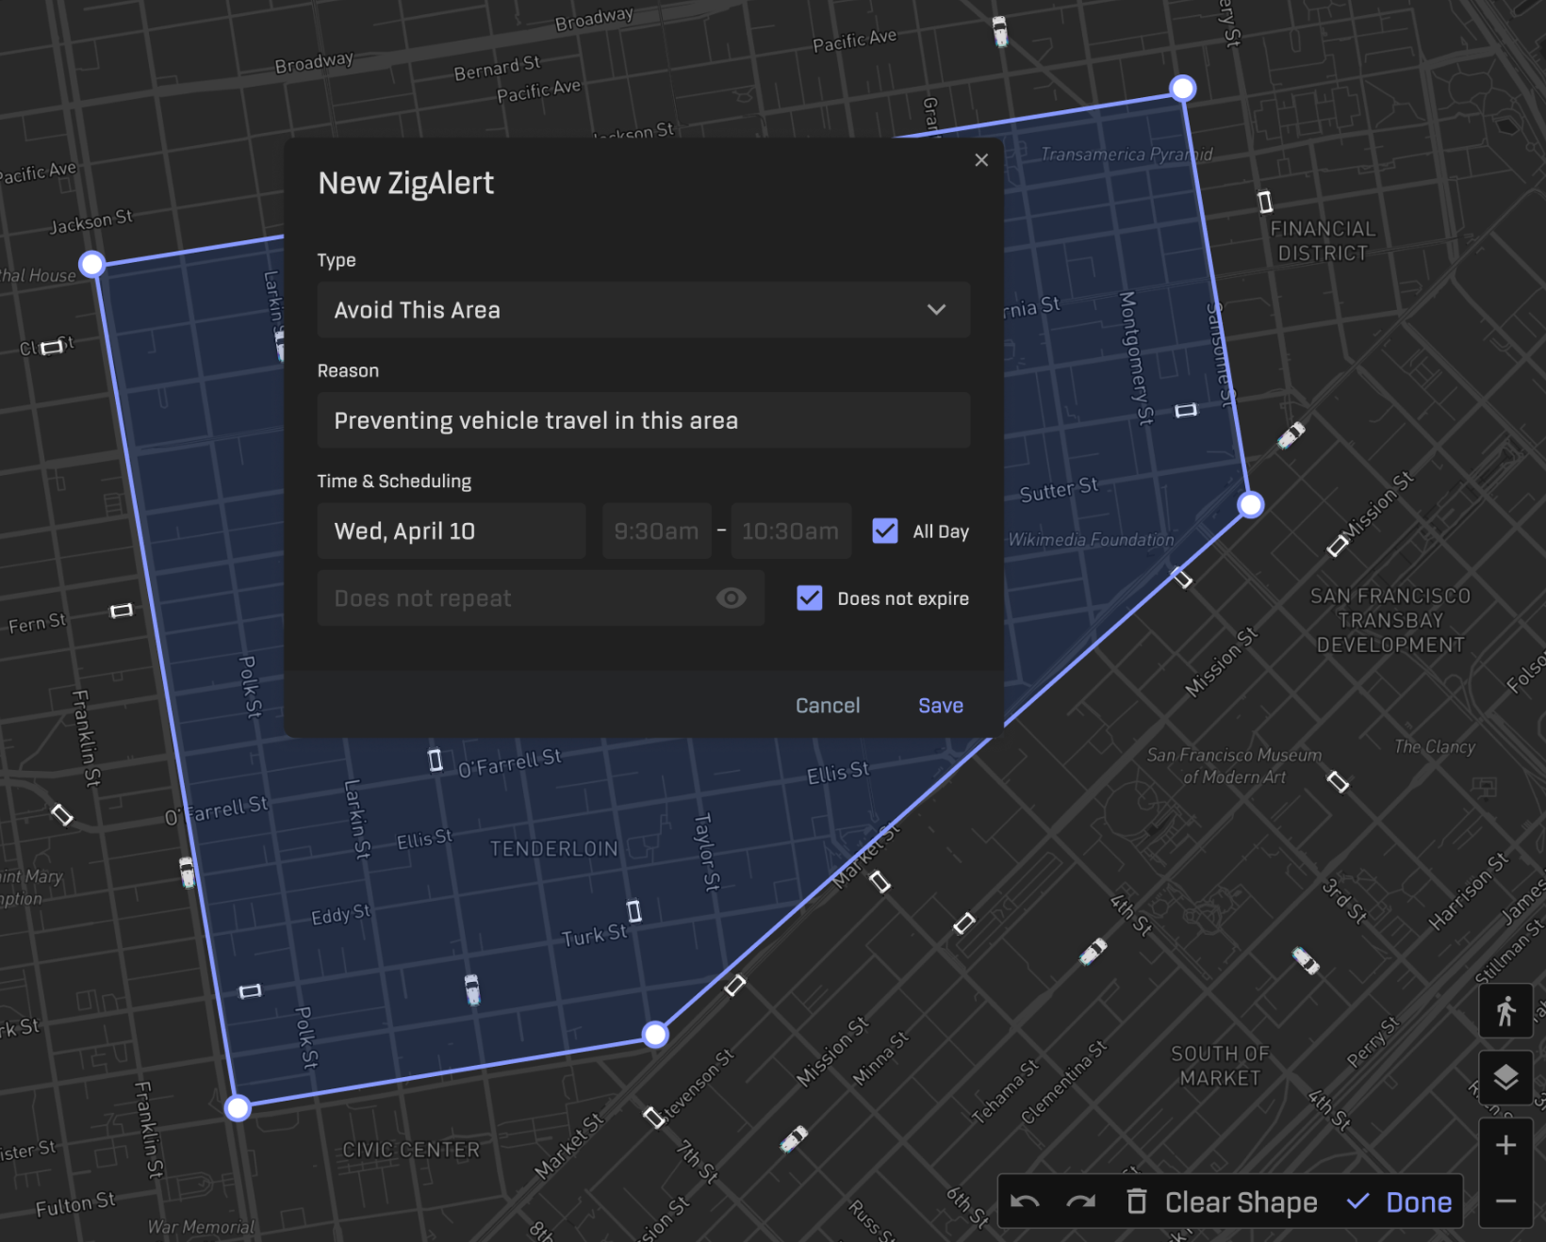Click the 10:30am end time field
This screenshot has width=1546, height=1242.
[x=791, y=531]
